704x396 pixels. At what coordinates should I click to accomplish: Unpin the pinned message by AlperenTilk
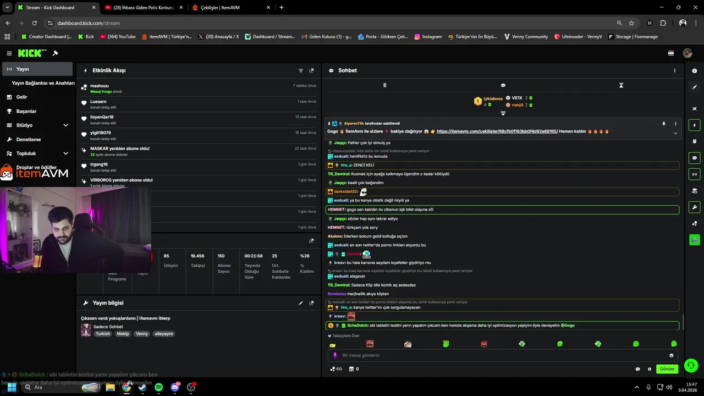coord(664,124)
